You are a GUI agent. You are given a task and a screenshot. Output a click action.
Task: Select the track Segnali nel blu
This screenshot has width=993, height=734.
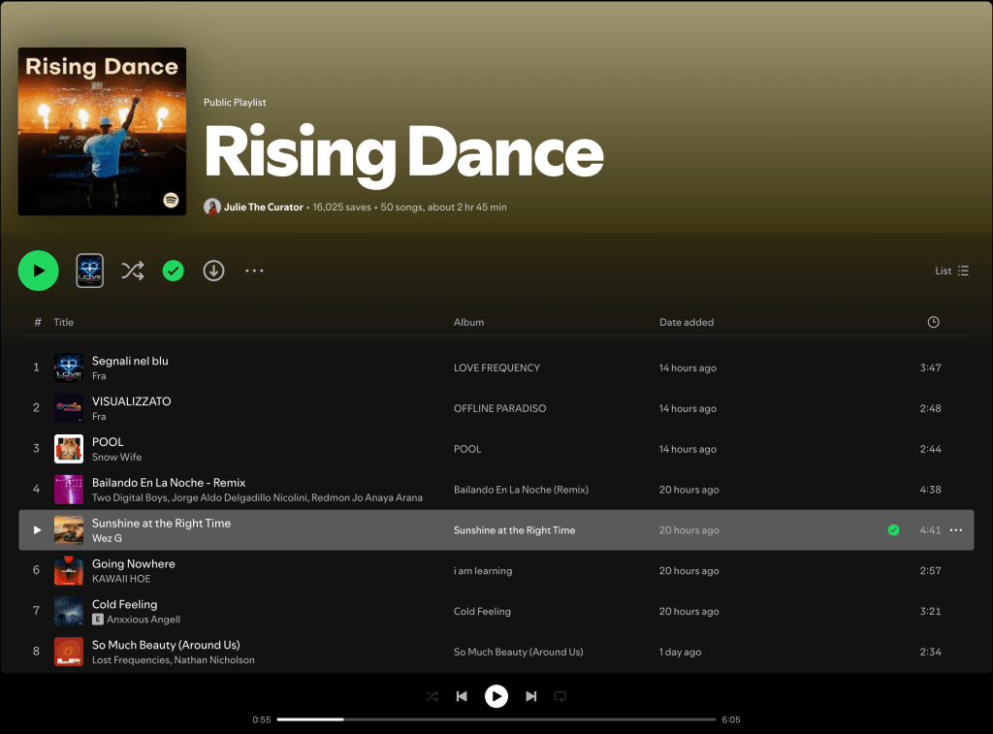click(x=130, y=361)
